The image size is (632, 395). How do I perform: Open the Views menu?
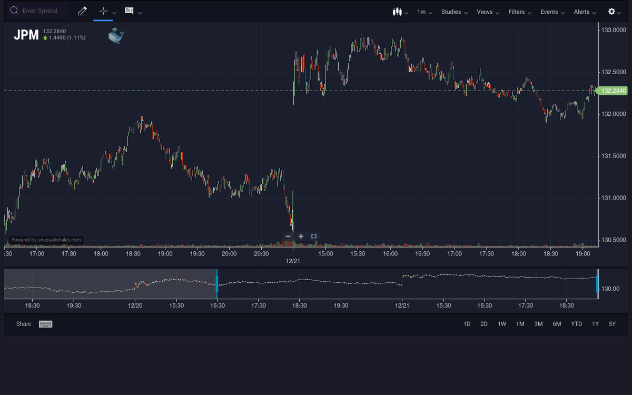click(x=488, y=12)
